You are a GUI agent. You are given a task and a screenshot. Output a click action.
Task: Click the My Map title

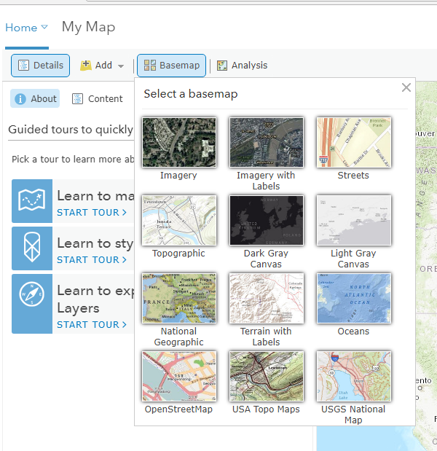[89, 28]
